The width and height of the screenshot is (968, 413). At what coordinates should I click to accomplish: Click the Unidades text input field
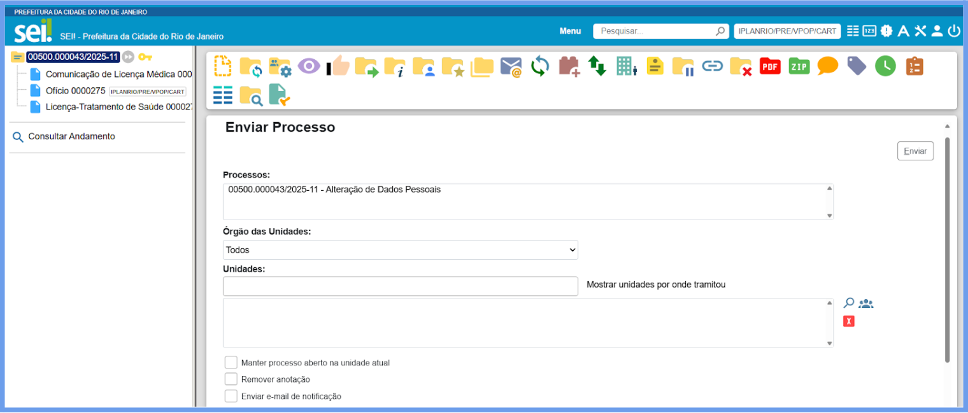pyautogui.click(x=400, y=286)
